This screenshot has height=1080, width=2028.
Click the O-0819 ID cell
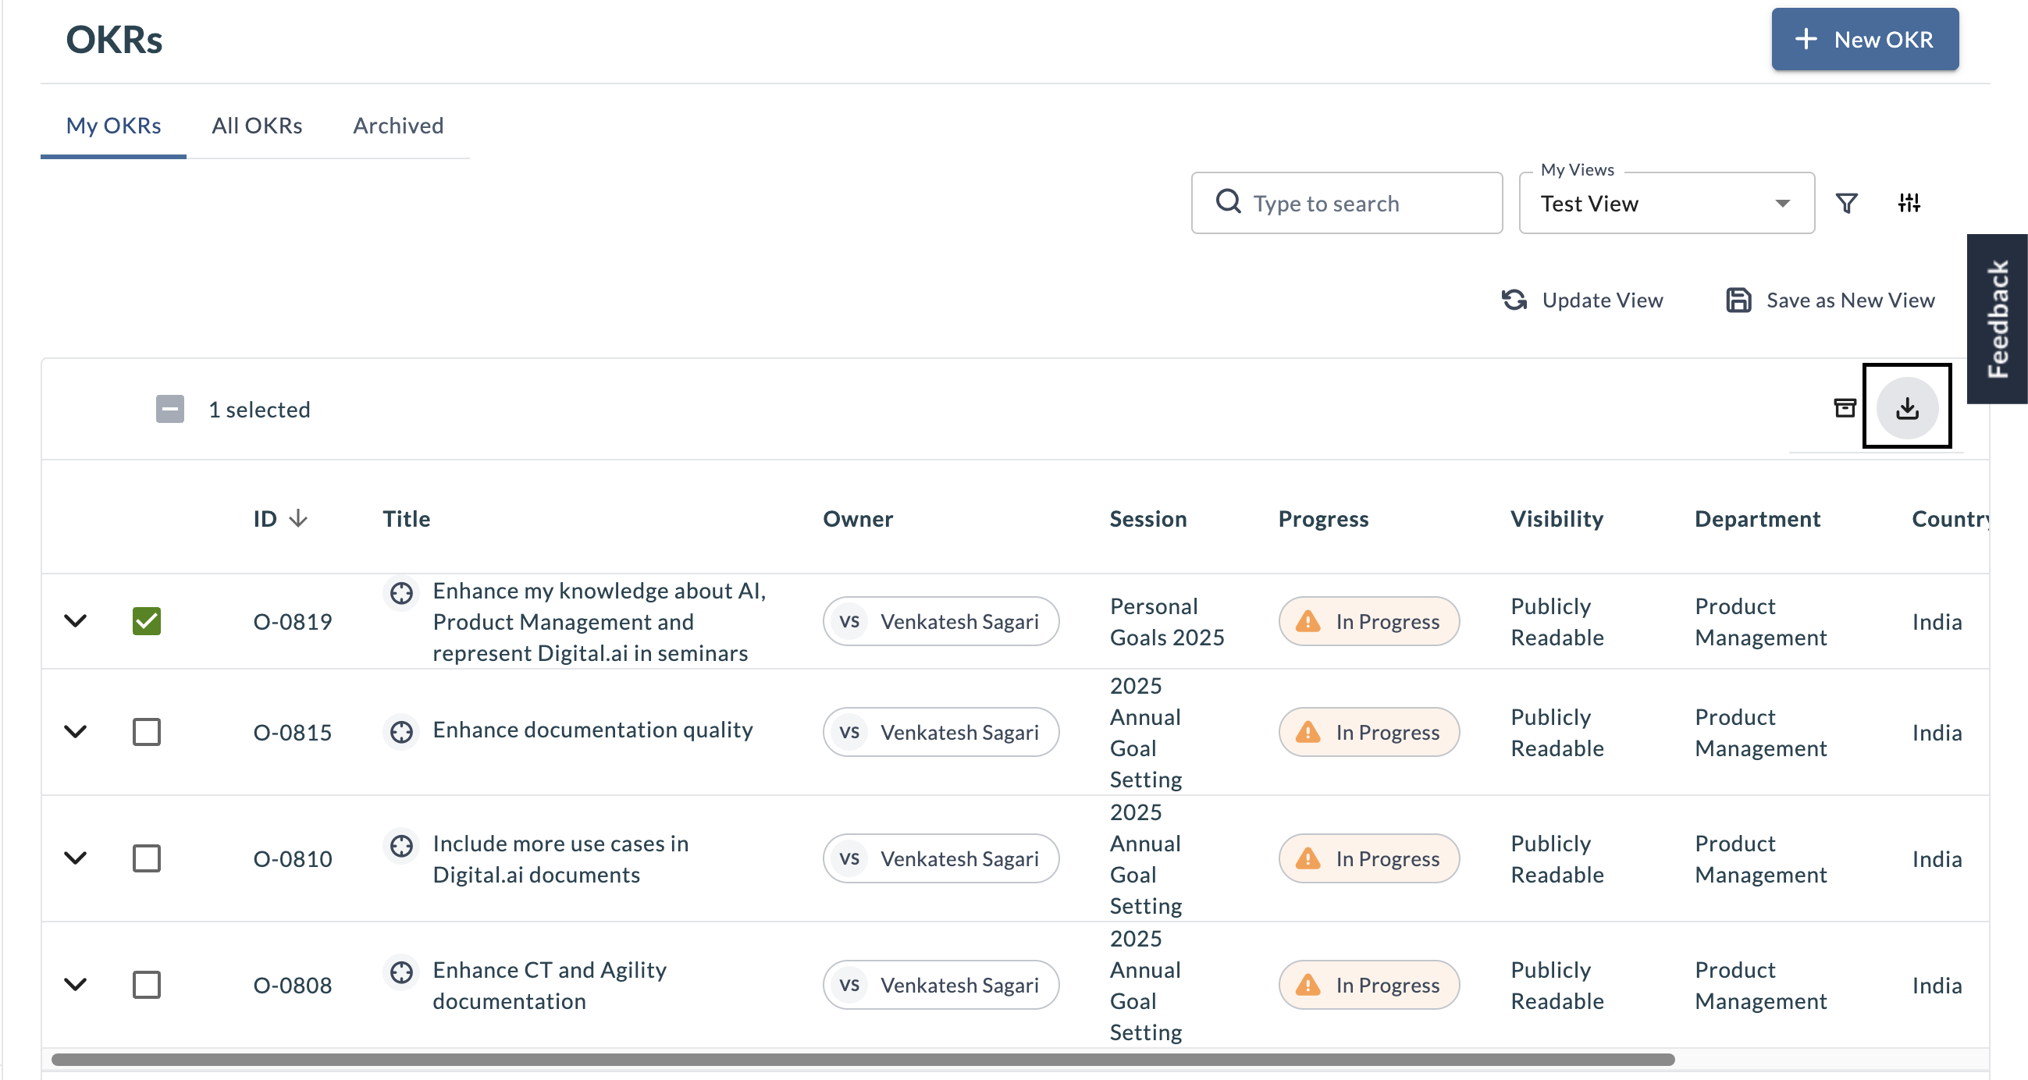[x=293, y=622]
